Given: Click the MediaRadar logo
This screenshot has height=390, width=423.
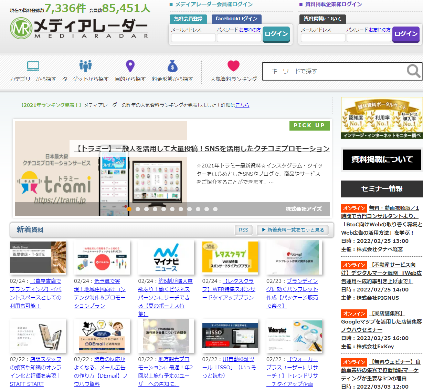Looking at the screenshot, I should tap(79, 28).
